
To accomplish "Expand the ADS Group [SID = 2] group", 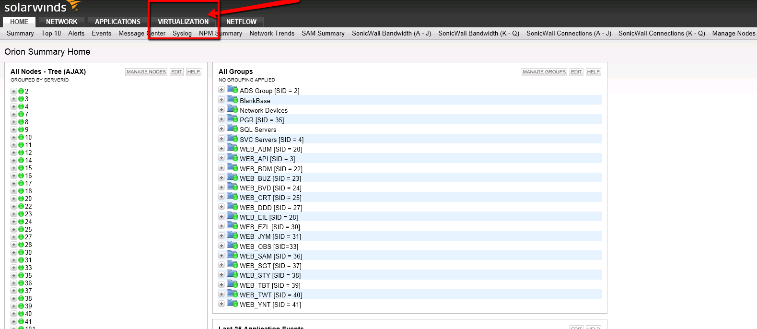I will click(221, 90).
